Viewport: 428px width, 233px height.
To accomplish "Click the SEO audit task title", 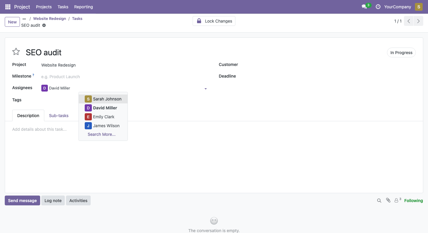I will (x=44, y=52).
